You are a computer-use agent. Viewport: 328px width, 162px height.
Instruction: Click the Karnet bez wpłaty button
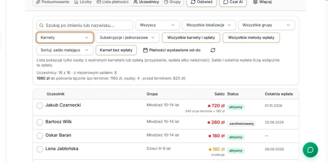(x=116, y=50)
